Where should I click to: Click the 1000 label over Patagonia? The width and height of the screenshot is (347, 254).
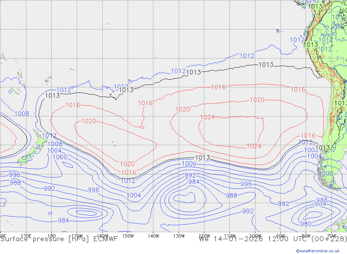click(x=326, y=173)
